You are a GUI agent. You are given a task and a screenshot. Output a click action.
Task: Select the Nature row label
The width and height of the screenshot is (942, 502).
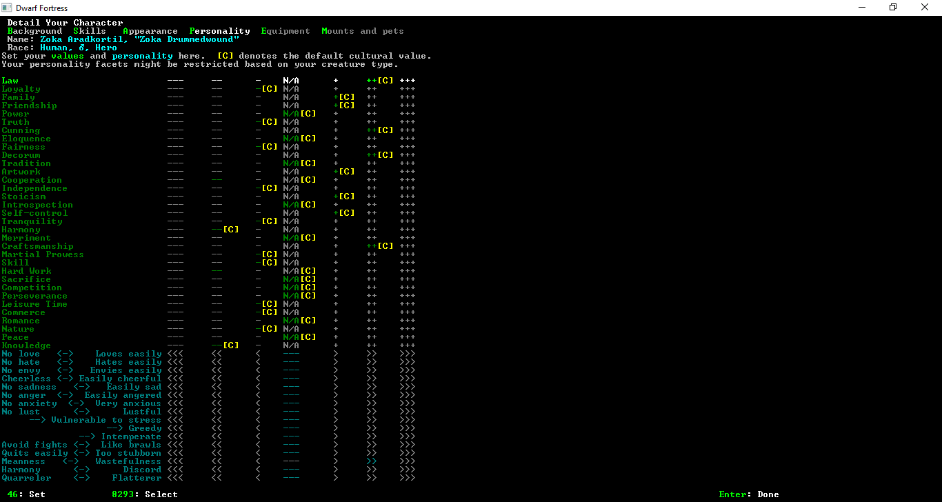[x=18, y=329]
